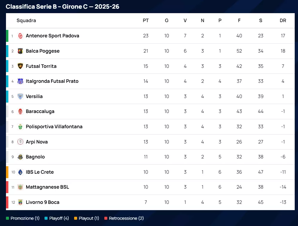This screenshot has height=226, width=298.
Task: Open the Livorno 9 Boca team link
Action: (x=43, y=202)
